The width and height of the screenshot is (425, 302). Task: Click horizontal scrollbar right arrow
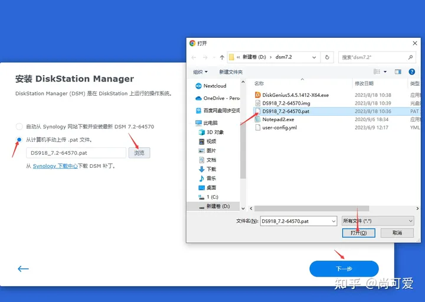(x=417, y=209)
